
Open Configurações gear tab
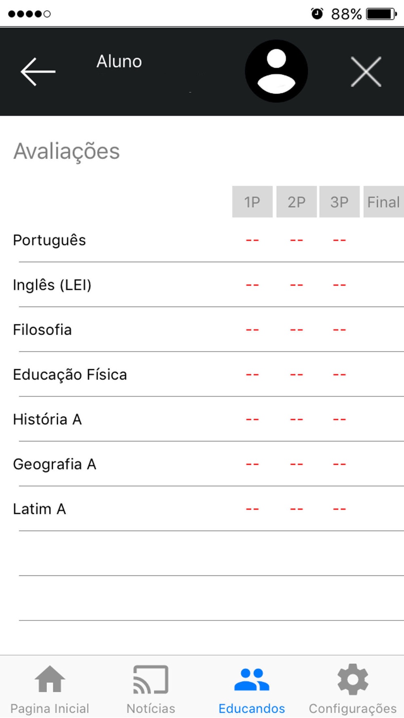click(353, 689)
